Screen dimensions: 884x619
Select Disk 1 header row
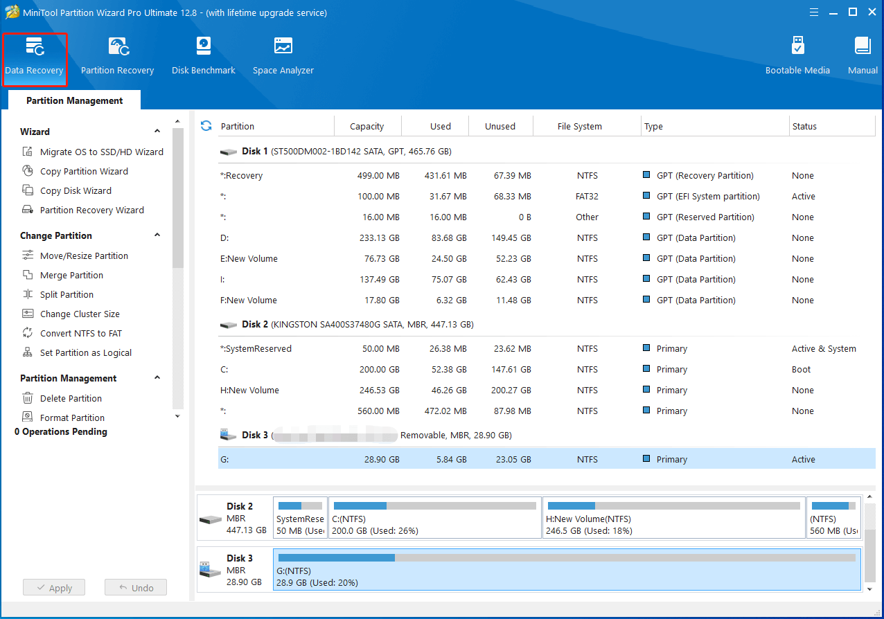point(547,151)
